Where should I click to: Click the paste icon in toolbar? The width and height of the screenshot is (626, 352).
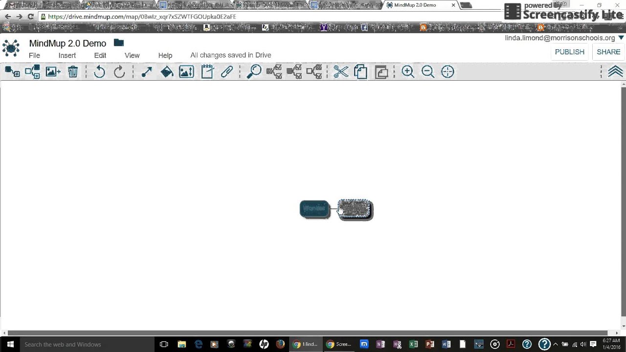pos(381,72)
